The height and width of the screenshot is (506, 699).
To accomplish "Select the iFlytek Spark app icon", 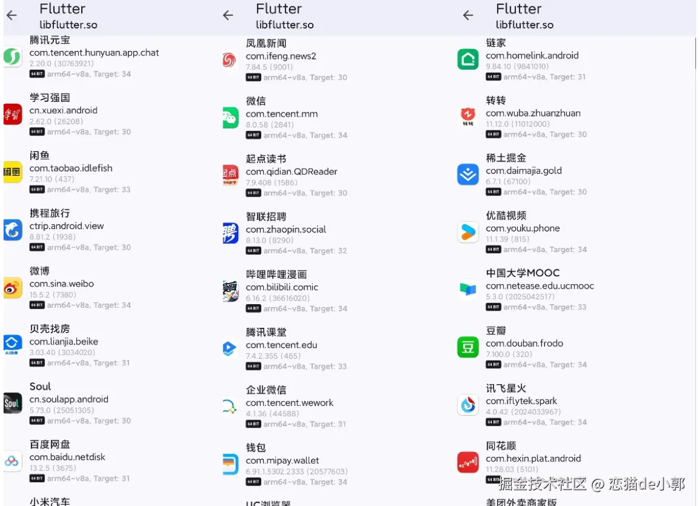I will [467, 405].
